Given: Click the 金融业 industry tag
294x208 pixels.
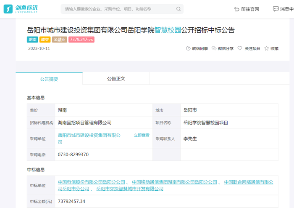Looking at the screenshot, I should [x=60, y=40].
